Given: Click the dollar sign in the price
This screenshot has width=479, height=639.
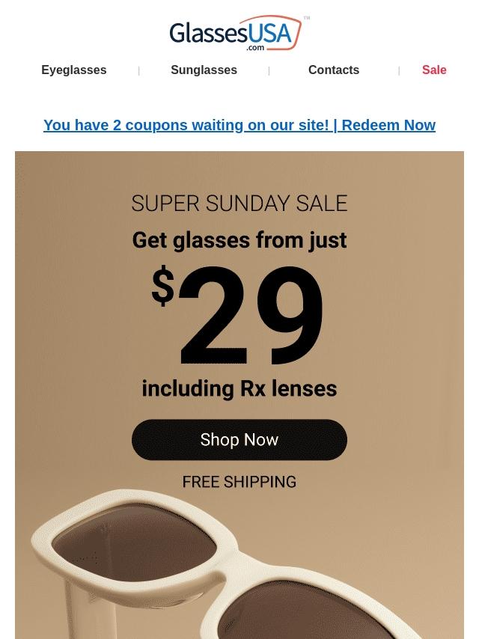Looking at the screenshot, I should (x=162, y=286).
